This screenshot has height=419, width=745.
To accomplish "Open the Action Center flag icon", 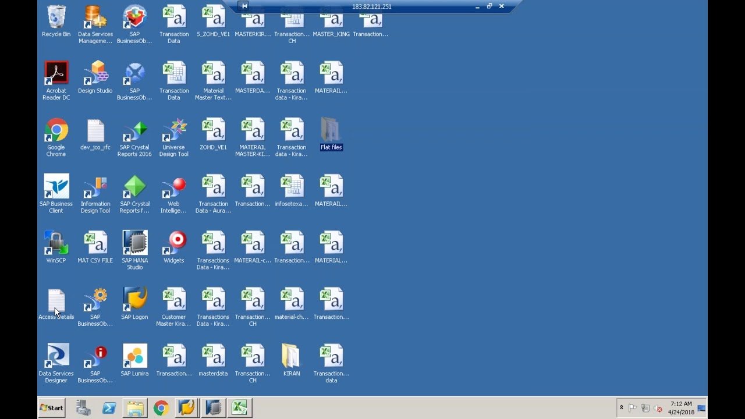I will [x=633, y=409].
